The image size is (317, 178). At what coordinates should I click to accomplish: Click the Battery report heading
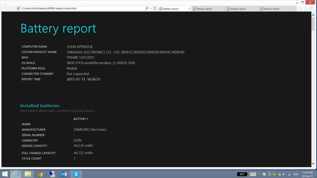point(58,28)
